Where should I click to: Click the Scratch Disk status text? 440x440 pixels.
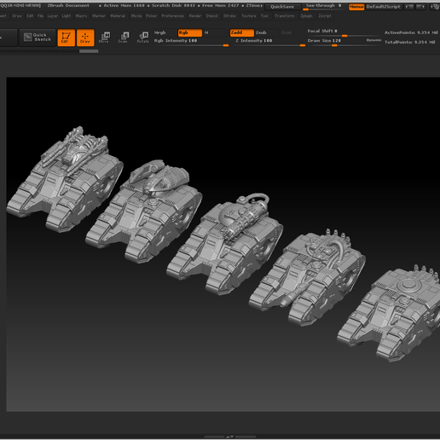click(x=173, y=5)
